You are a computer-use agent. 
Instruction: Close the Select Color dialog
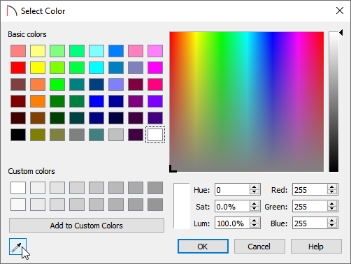pyautogui.click(x=340, y=10)
